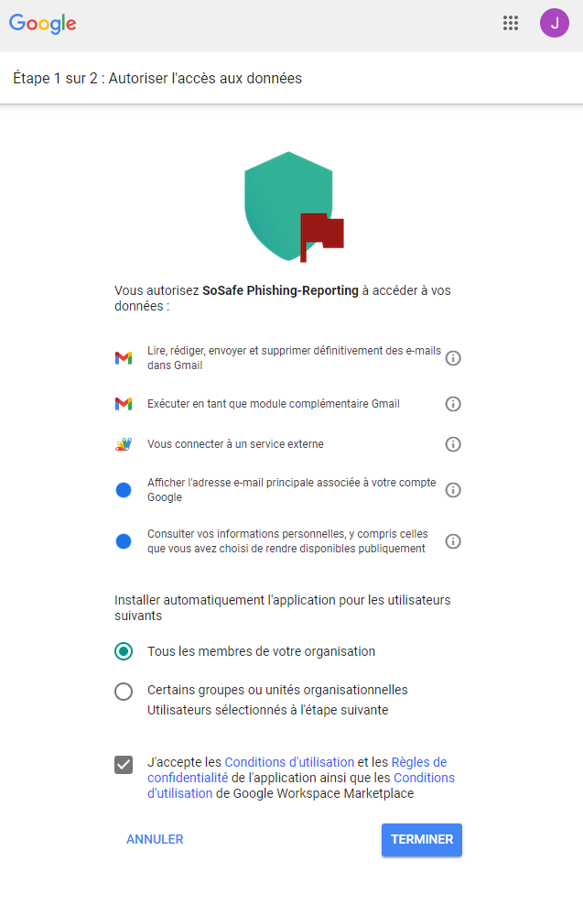The height and width of the screenshot is (905, 583).
Task: Click the Google logo
Action: 43,25
